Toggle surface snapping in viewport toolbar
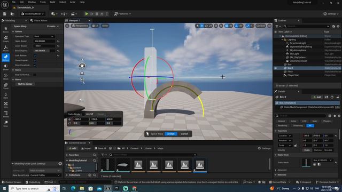The height and width of the screenshot is (192, 342). coord(221,26)
